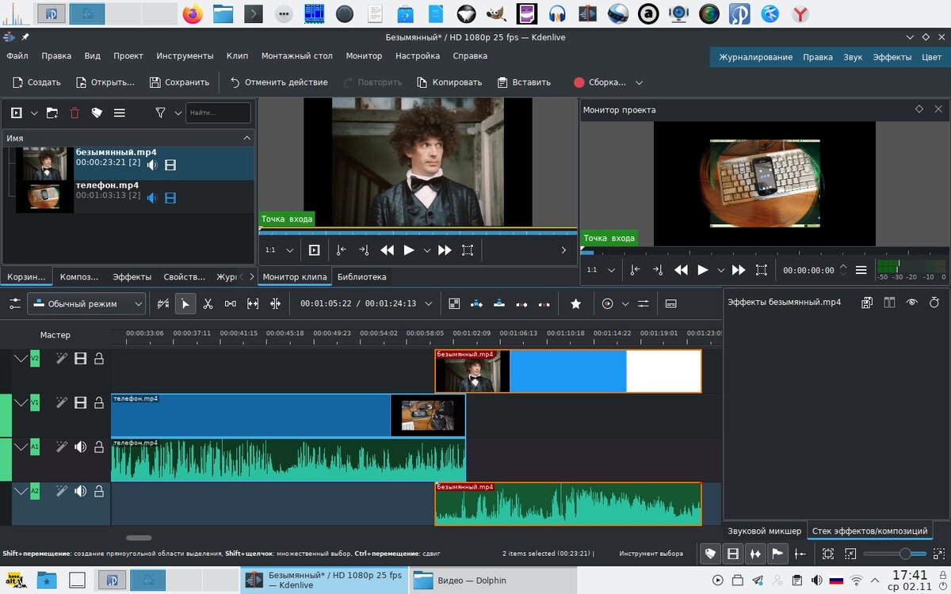Expand the Сборка render options arrow
This screenshot has height=594, width=951.
click(x=639, y=82)
